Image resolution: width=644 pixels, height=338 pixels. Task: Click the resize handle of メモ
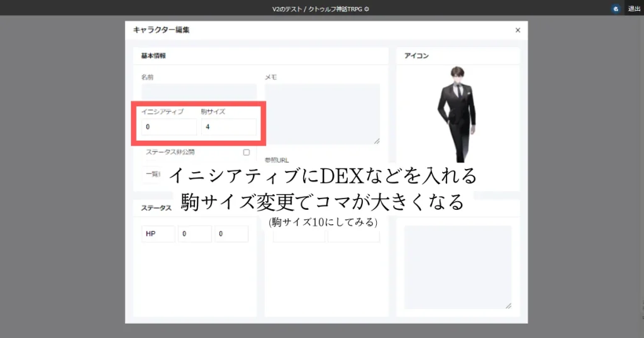click(377, 141)
